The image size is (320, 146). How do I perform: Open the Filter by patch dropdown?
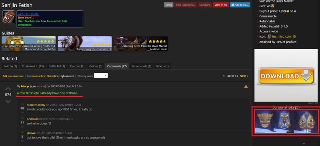click(101, 76)
